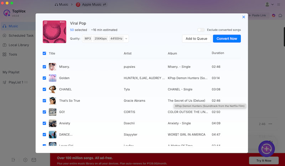This screenshot has height=166, width=285.
Task: Click the DANCE... album thumbnail
Action: [52, 134]
